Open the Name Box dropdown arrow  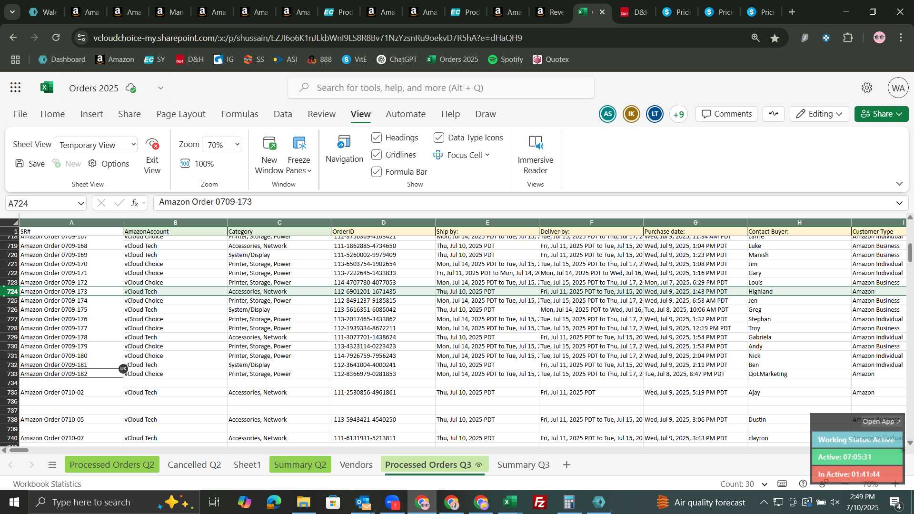(x=80, y=204)
